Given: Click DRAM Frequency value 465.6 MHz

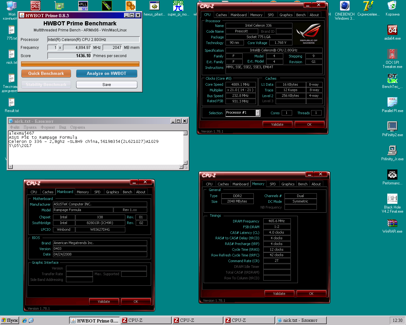Looking at the screenshot, I should pos(277,221).
